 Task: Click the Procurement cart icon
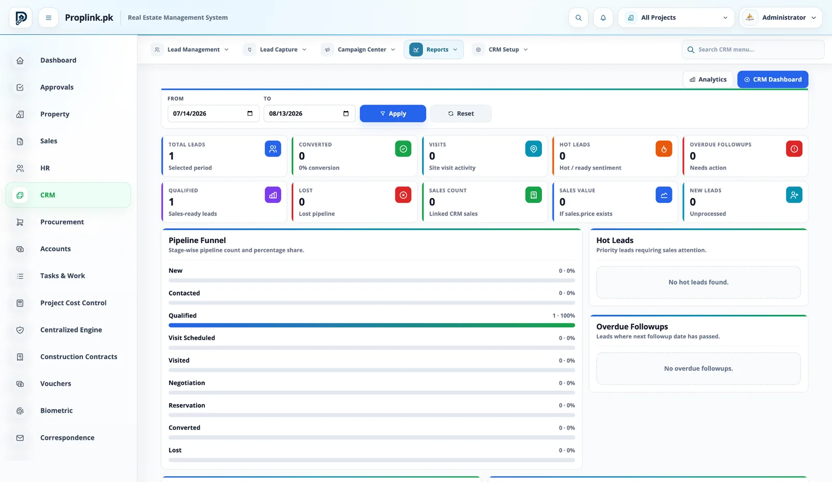coord(20,222)
